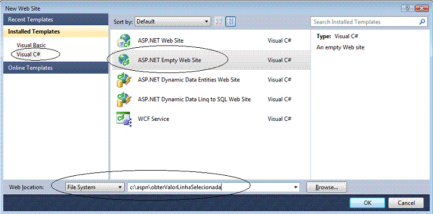
Task: Click the search magnifier icon
Action: (422, 22)
